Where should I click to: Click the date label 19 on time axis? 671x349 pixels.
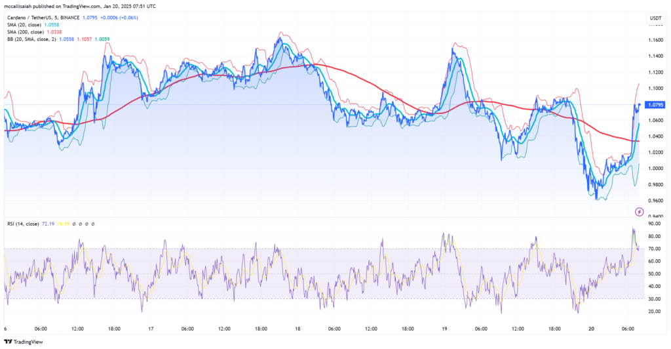[444, 329]
